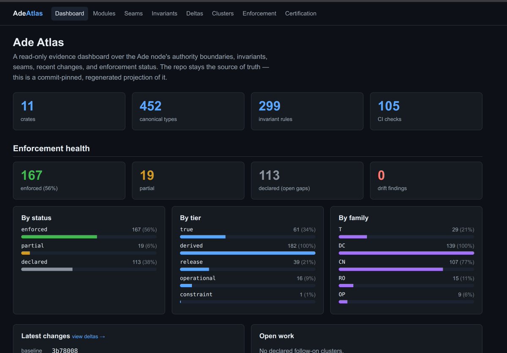Click the AdeAtlas logo in navbar
This screenshot has height=353, width=507.
(x=28, y=13)
